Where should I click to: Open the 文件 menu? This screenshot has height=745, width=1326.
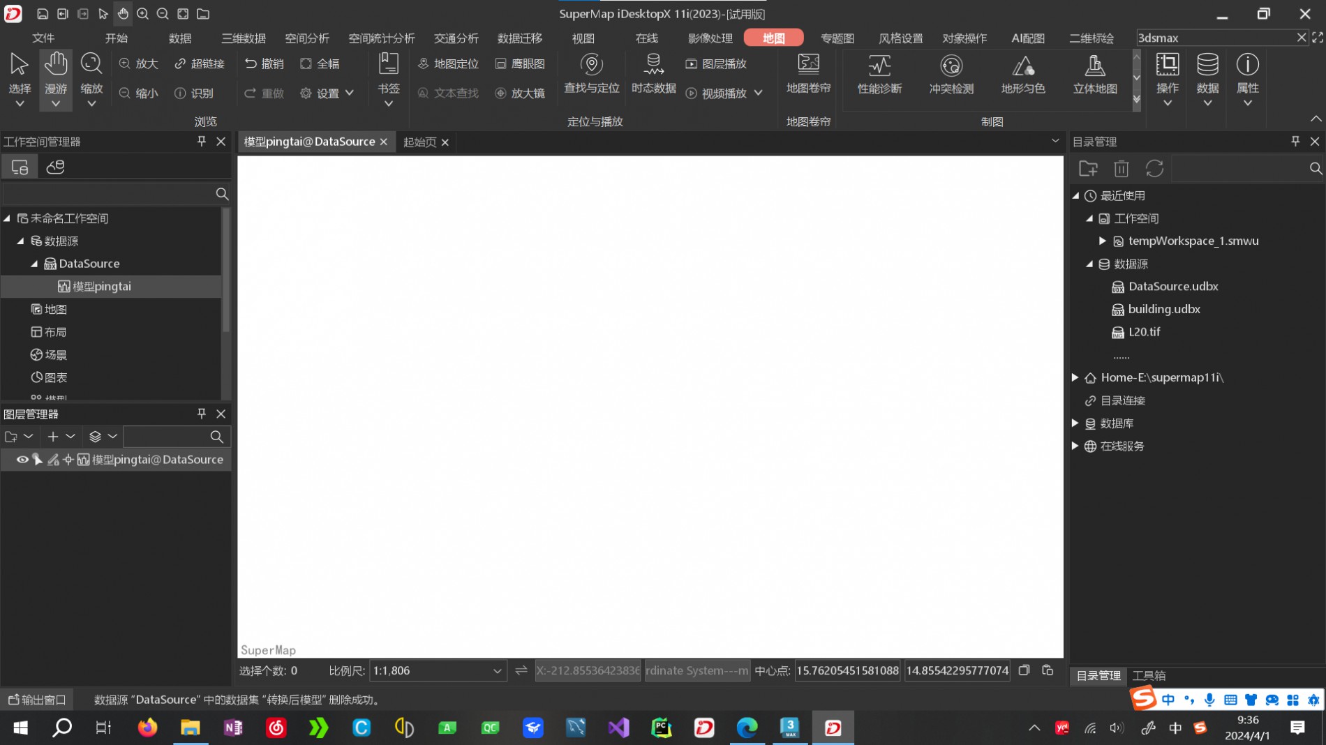tap(43, 38)
